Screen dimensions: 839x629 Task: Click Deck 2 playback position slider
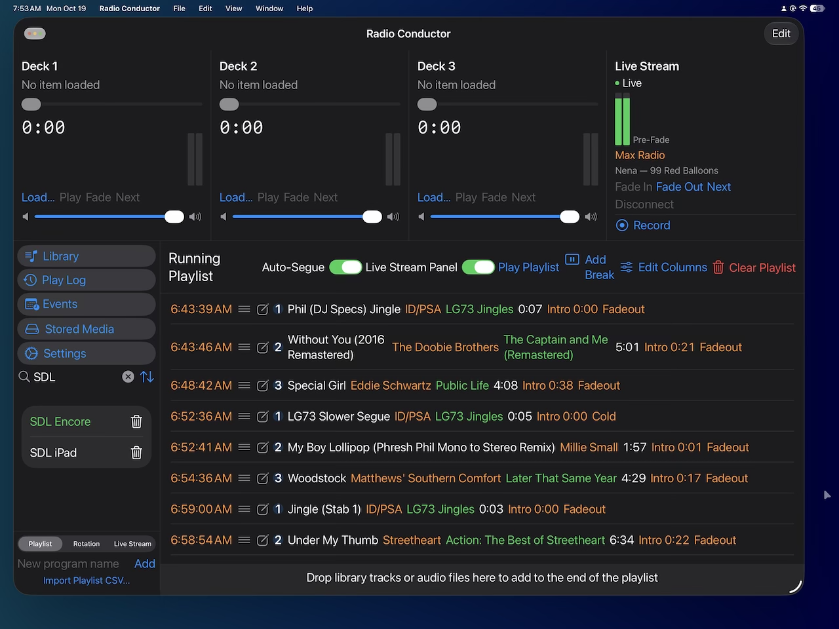pos(309,104)
